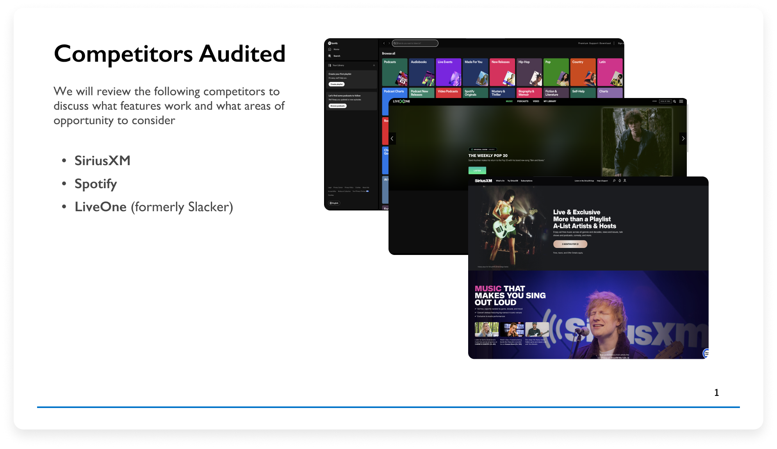Click the LiveOne search magnifier icon

click(675, 101)
